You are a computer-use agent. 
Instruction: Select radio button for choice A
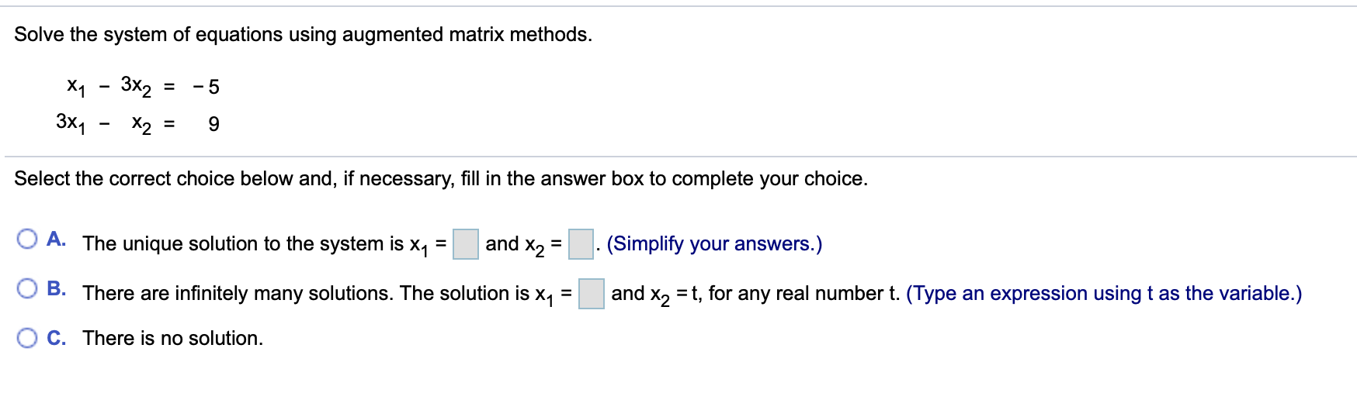27,239
